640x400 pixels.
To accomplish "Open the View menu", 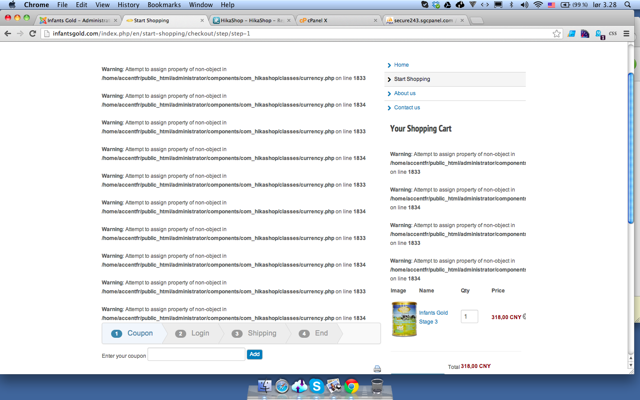I will (103, 5).
